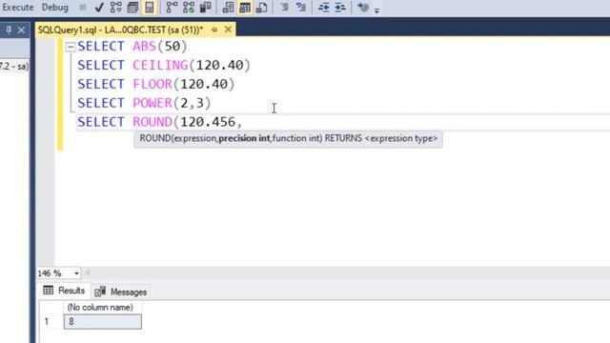This screenshot has width=610, height=343.
Task: Comment out the selected lines icon
Action: pyautogui.click(x=284, y=8)
